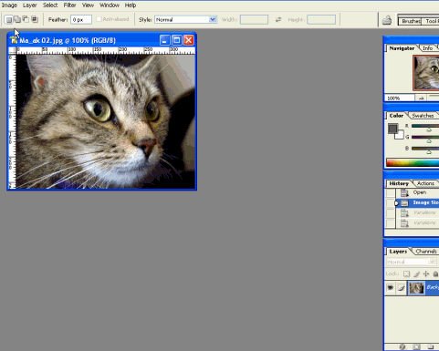Open the Style dropdown showing Normal
This screenshot has height=351, width=439.
185,19
